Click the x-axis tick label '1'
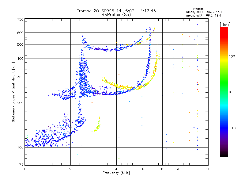This screenshot has height=184, width=245. click(24, 169)
